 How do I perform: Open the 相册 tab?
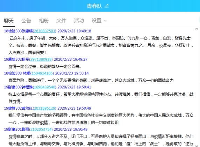[44, 21]
